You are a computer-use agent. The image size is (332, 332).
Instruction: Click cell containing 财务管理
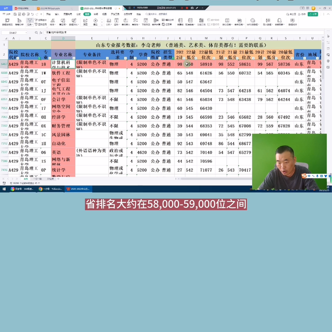tap(63, 126)
